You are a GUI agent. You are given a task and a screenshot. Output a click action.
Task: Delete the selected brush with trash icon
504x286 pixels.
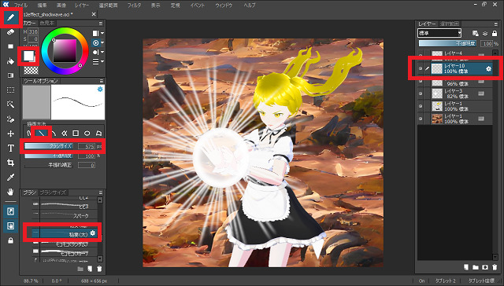coord(99,269)
